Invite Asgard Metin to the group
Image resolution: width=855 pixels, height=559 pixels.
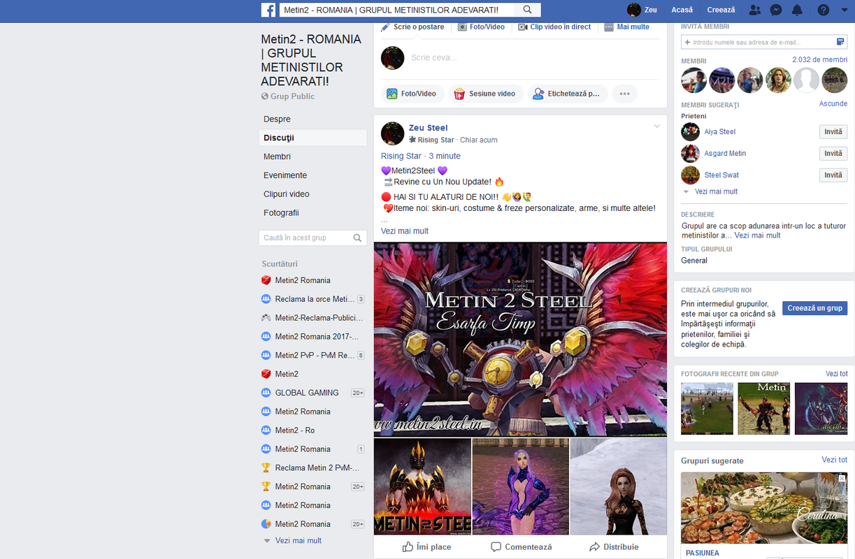point(833,154)
